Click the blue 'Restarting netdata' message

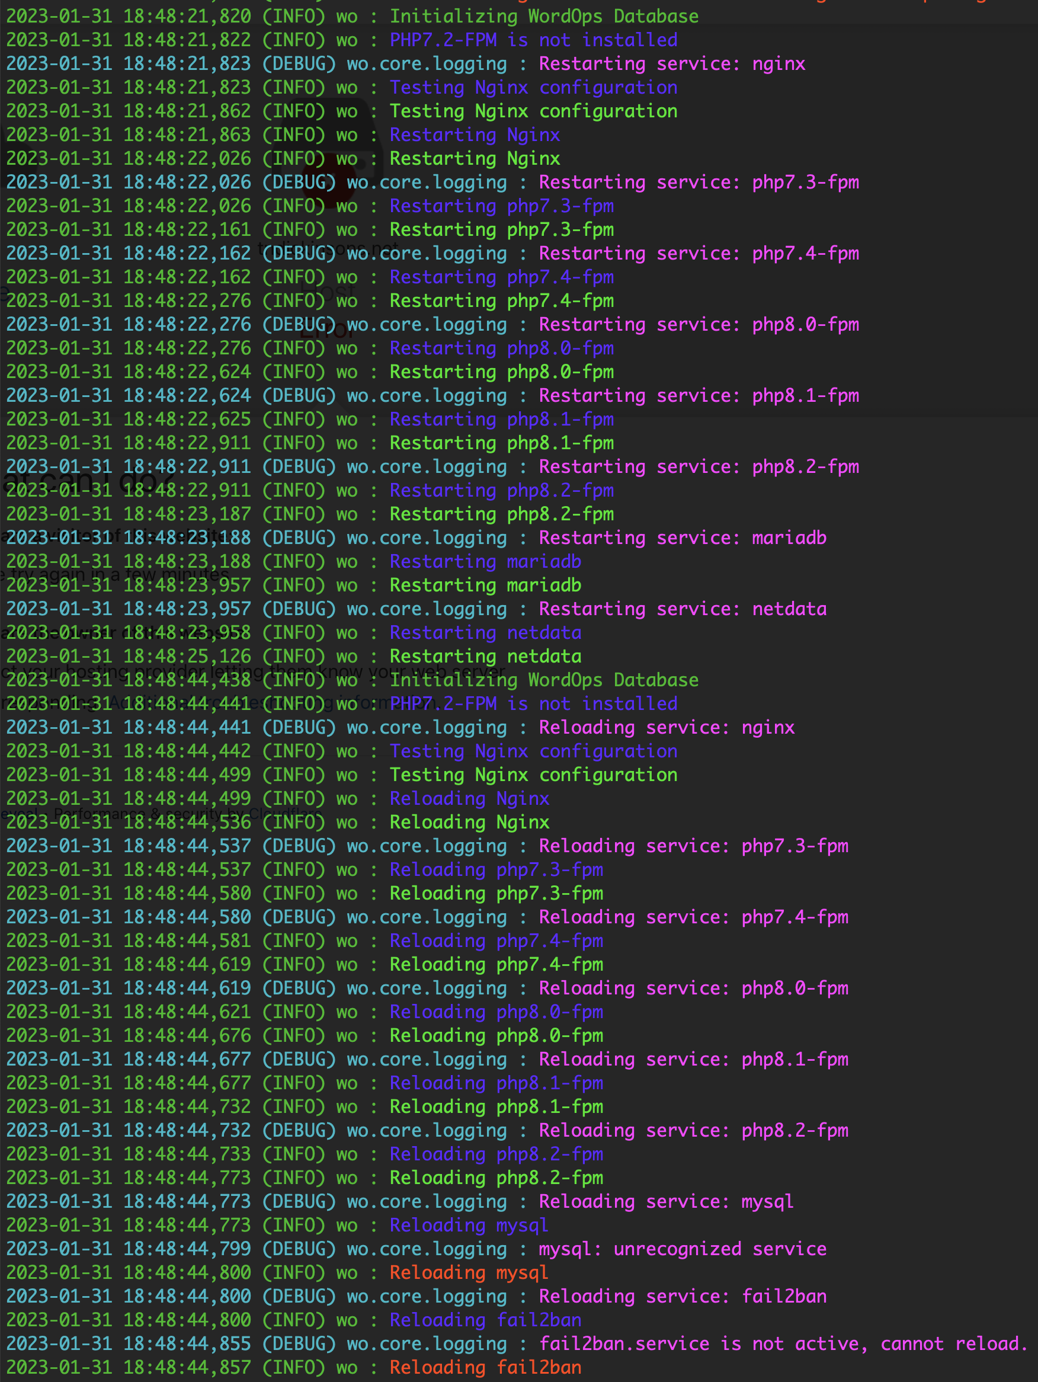485,633
